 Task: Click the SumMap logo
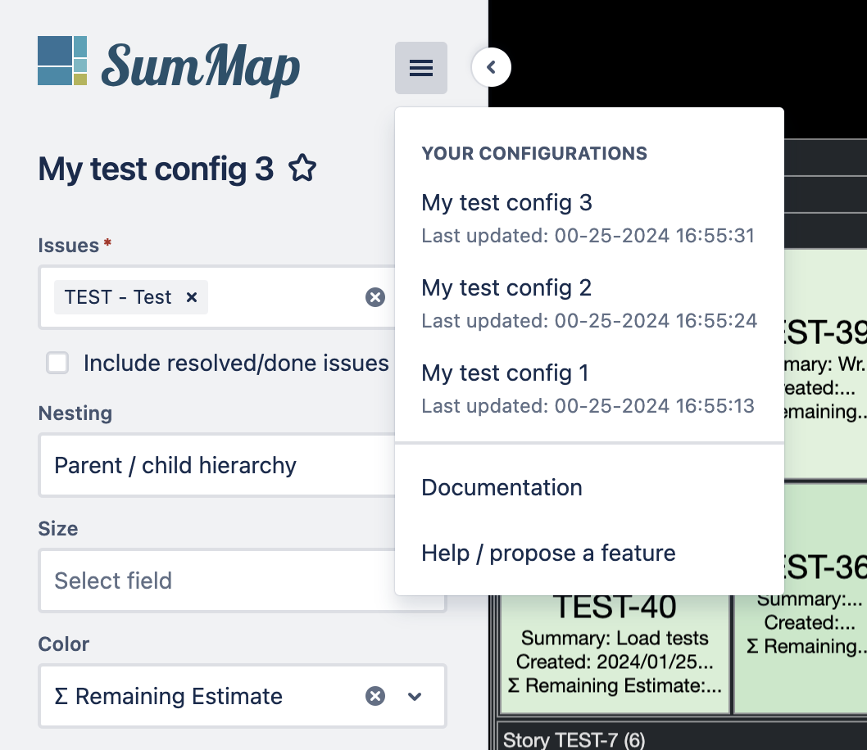coord(169,66)
